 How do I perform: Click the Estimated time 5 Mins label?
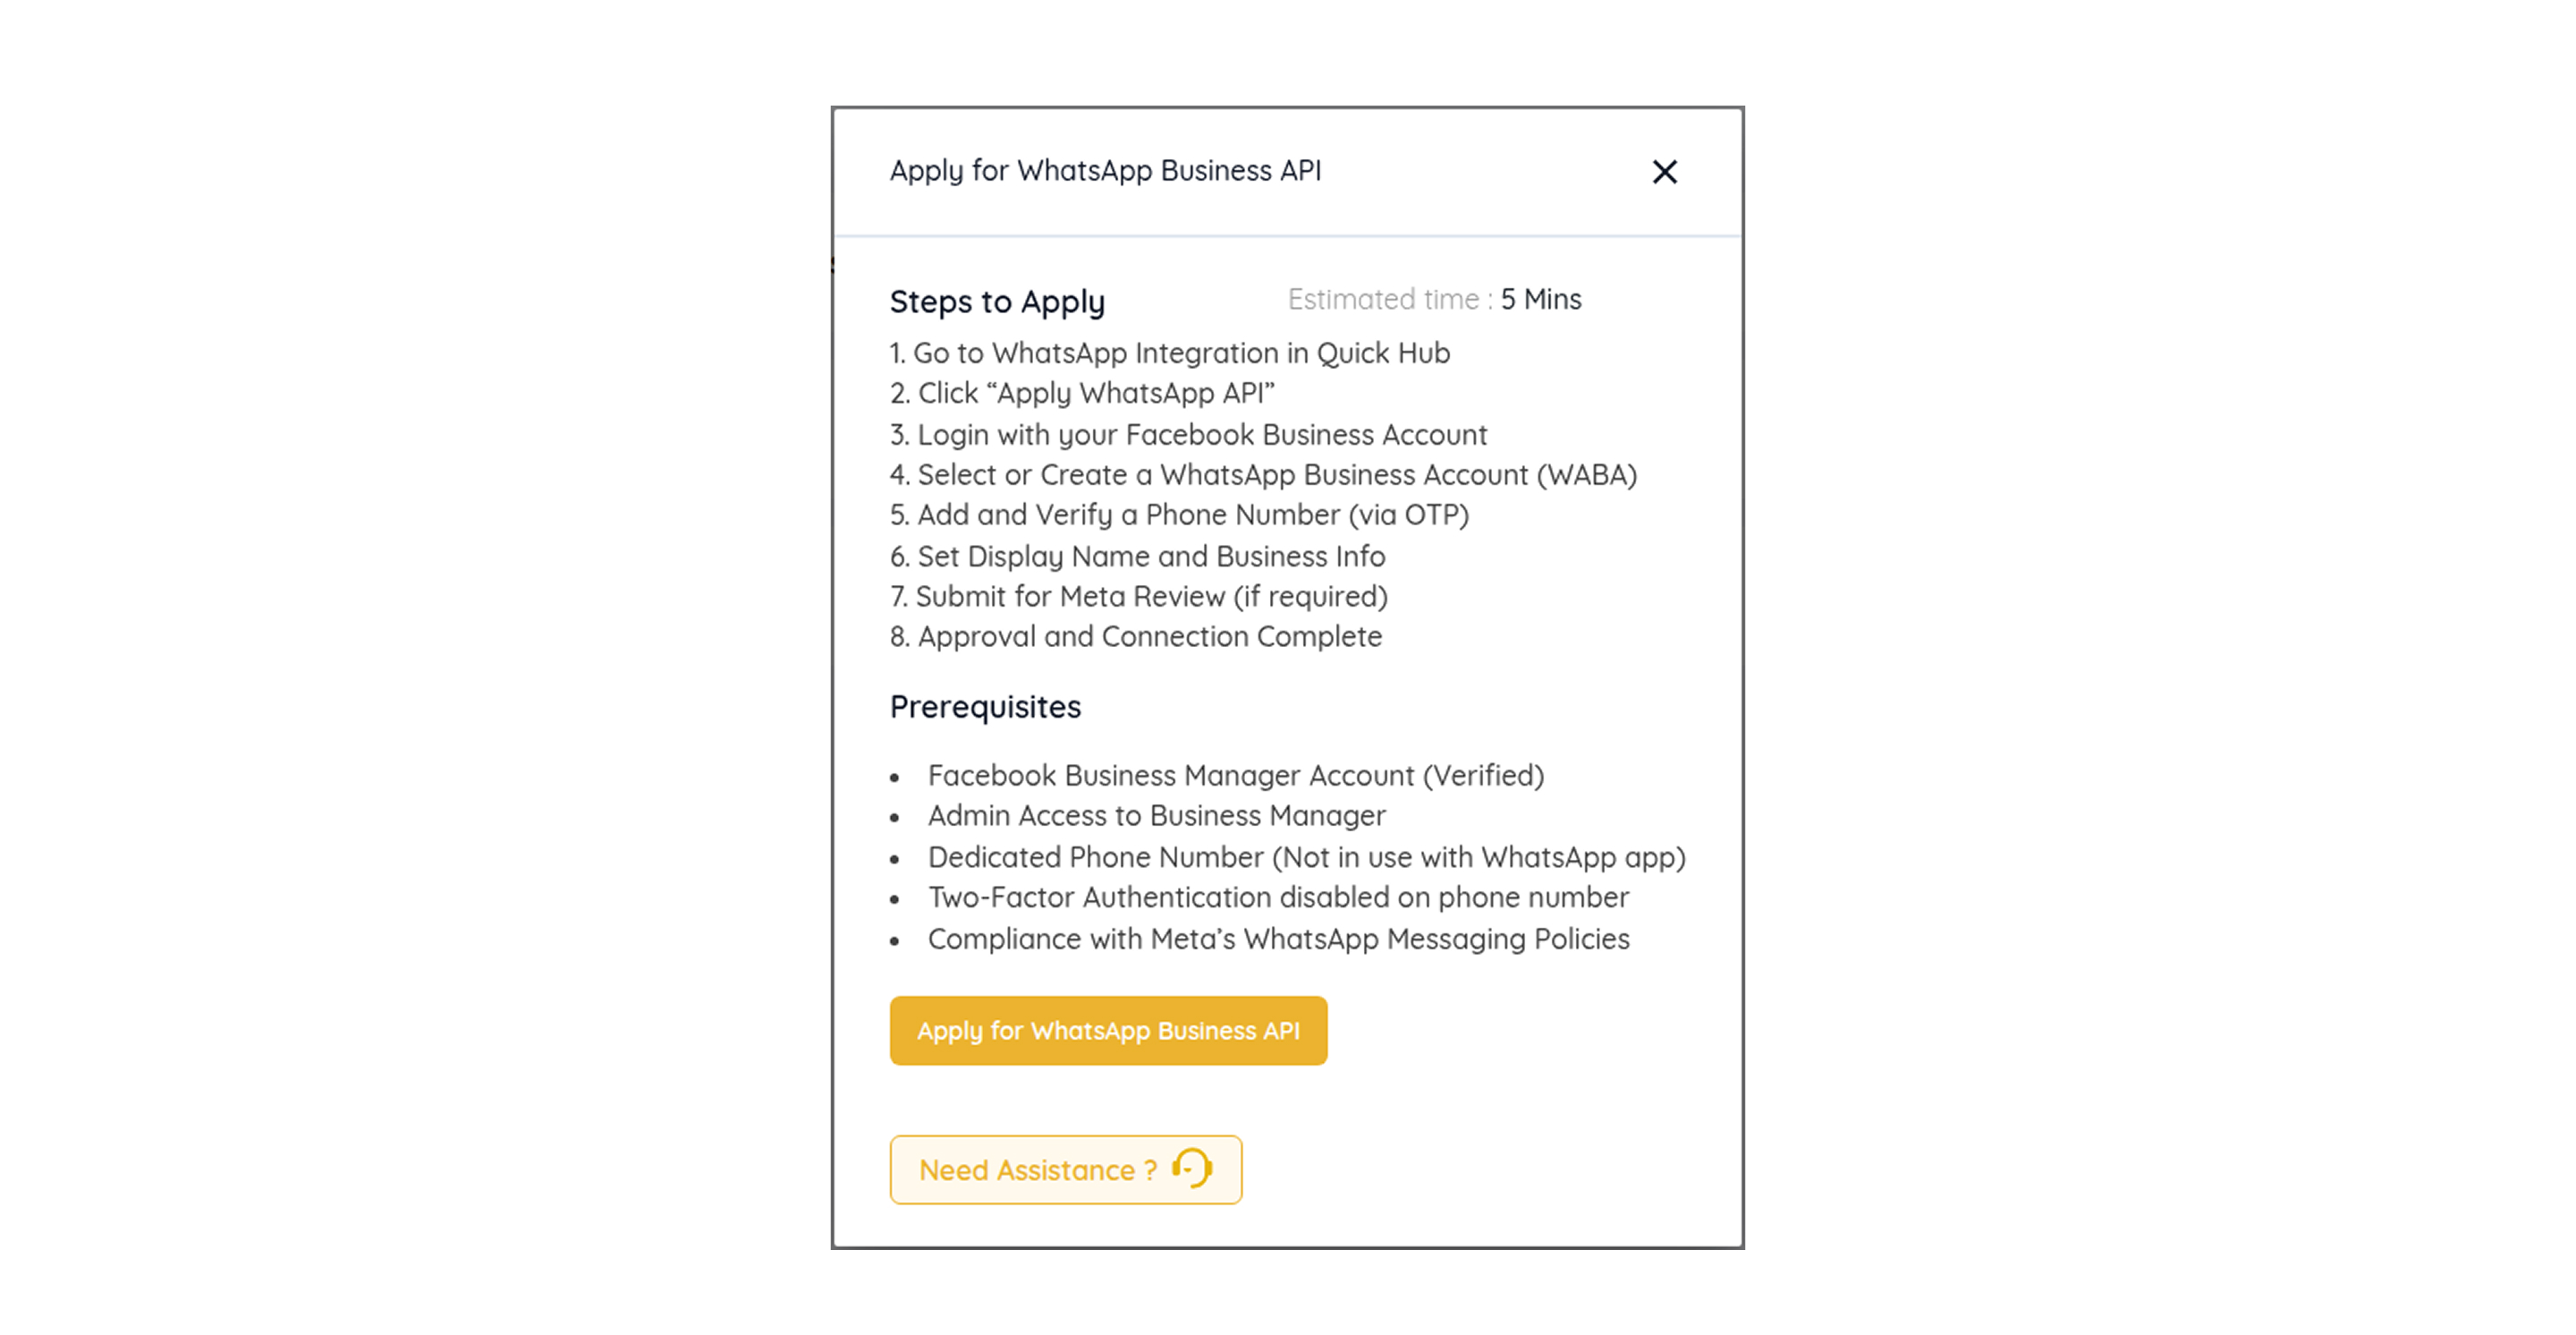click(x=1434, y=300)
